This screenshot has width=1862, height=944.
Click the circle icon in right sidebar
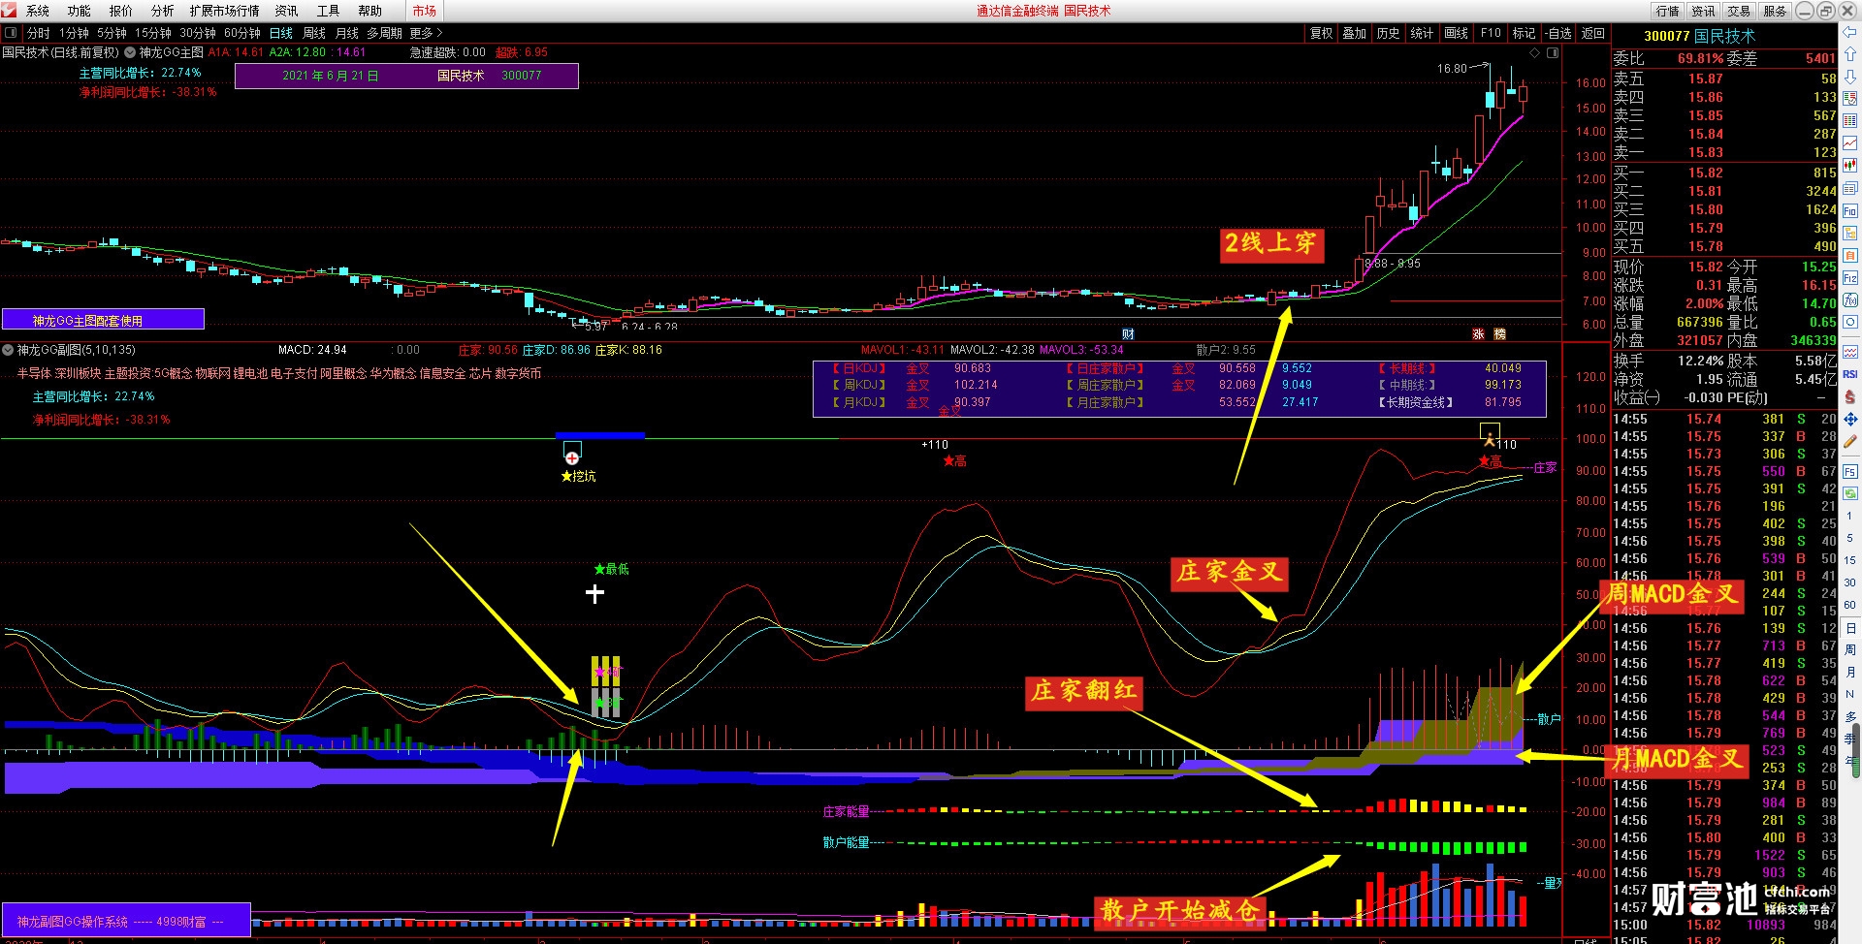click(1850, 322)
